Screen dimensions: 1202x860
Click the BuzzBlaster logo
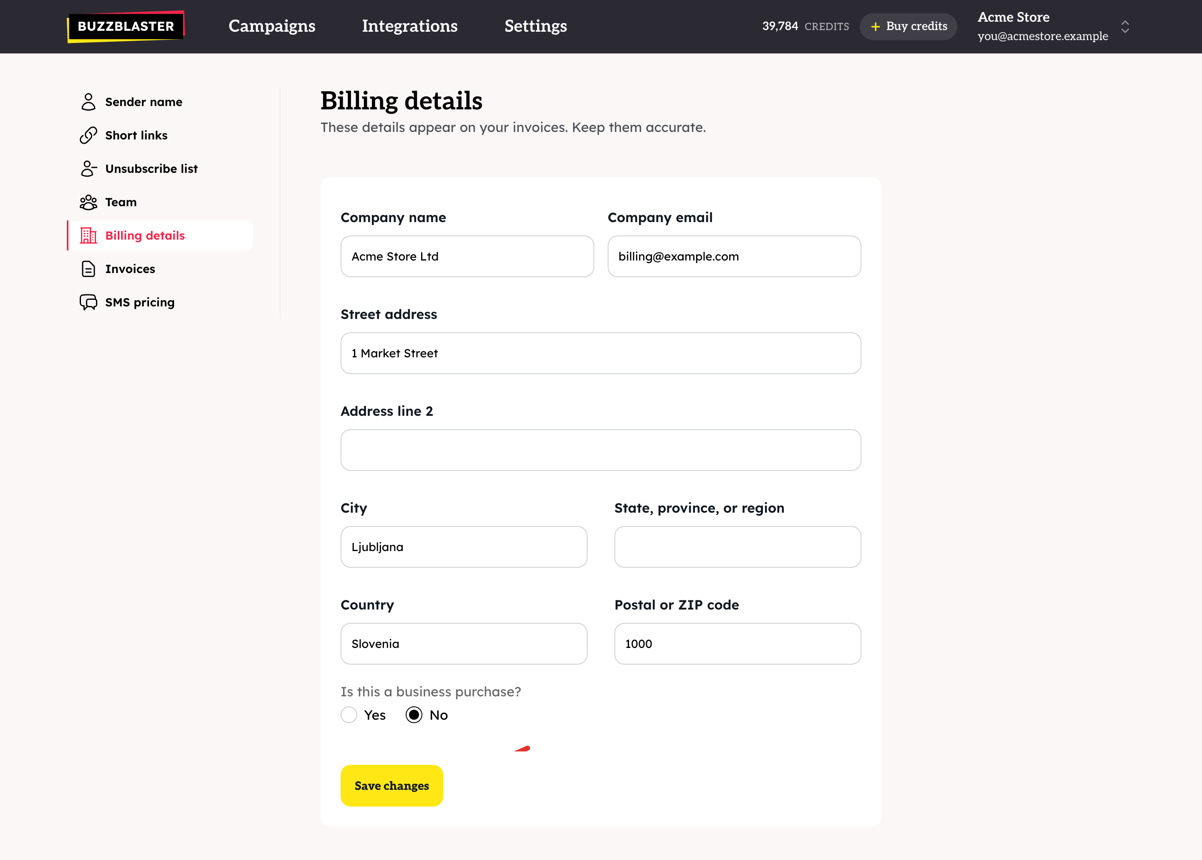click(x=126, y=26)
